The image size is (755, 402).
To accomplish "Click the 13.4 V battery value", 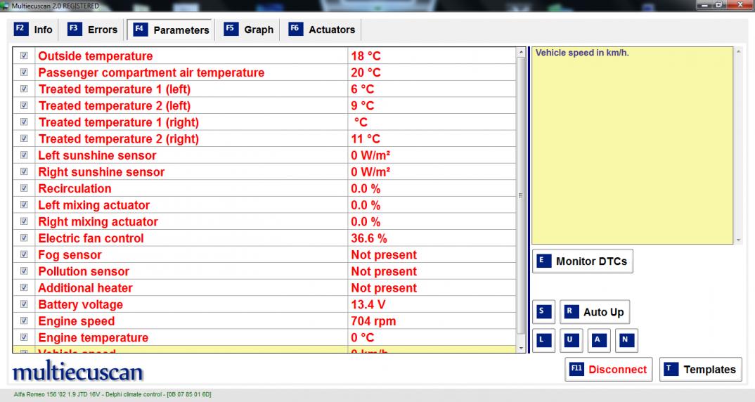I will [x=368, y=304].
